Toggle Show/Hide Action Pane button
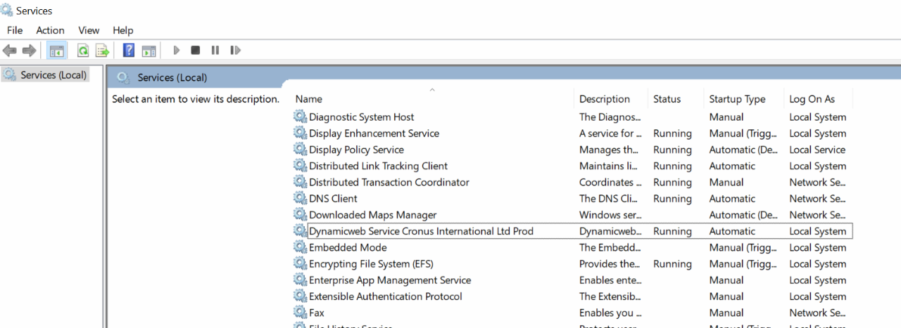The height and width of the screenshot is (328, 901). [149, 51]
